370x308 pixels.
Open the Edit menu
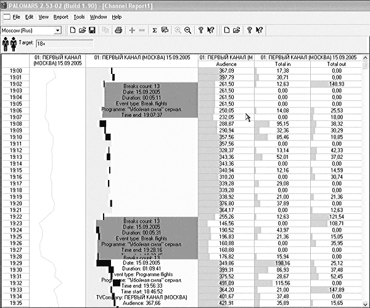29,17
